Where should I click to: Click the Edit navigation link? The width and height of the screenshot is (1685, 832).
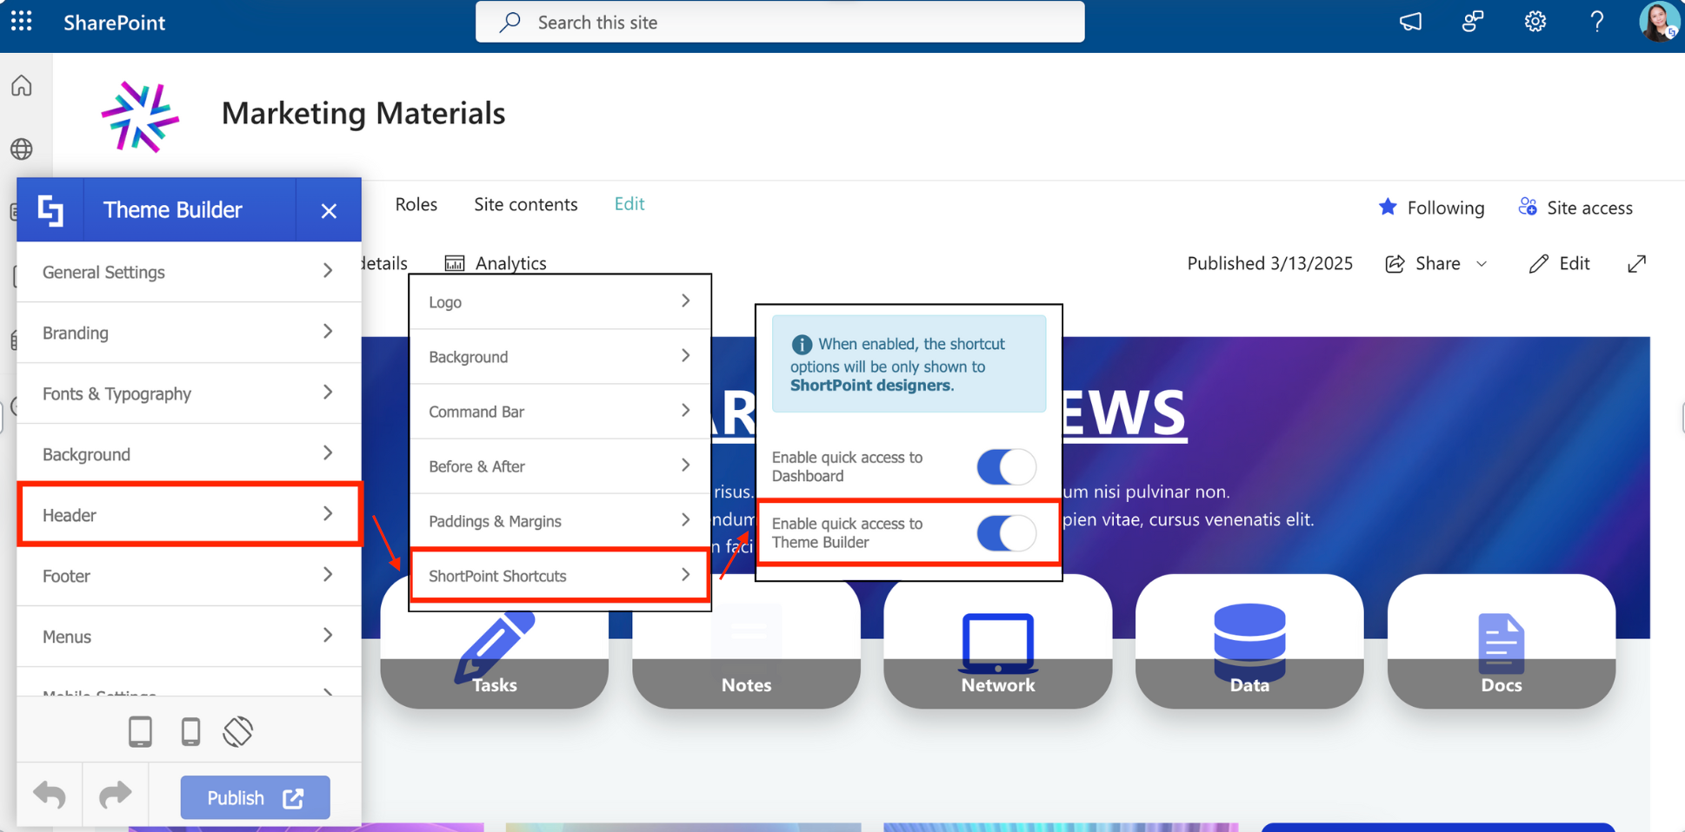629,204
